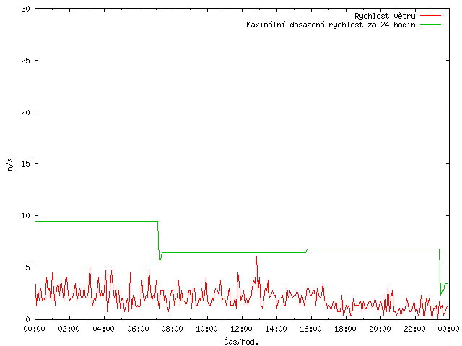Click the legend label 'Rychlost větru'
Screen dimensions: 462x346
(385, 16)
